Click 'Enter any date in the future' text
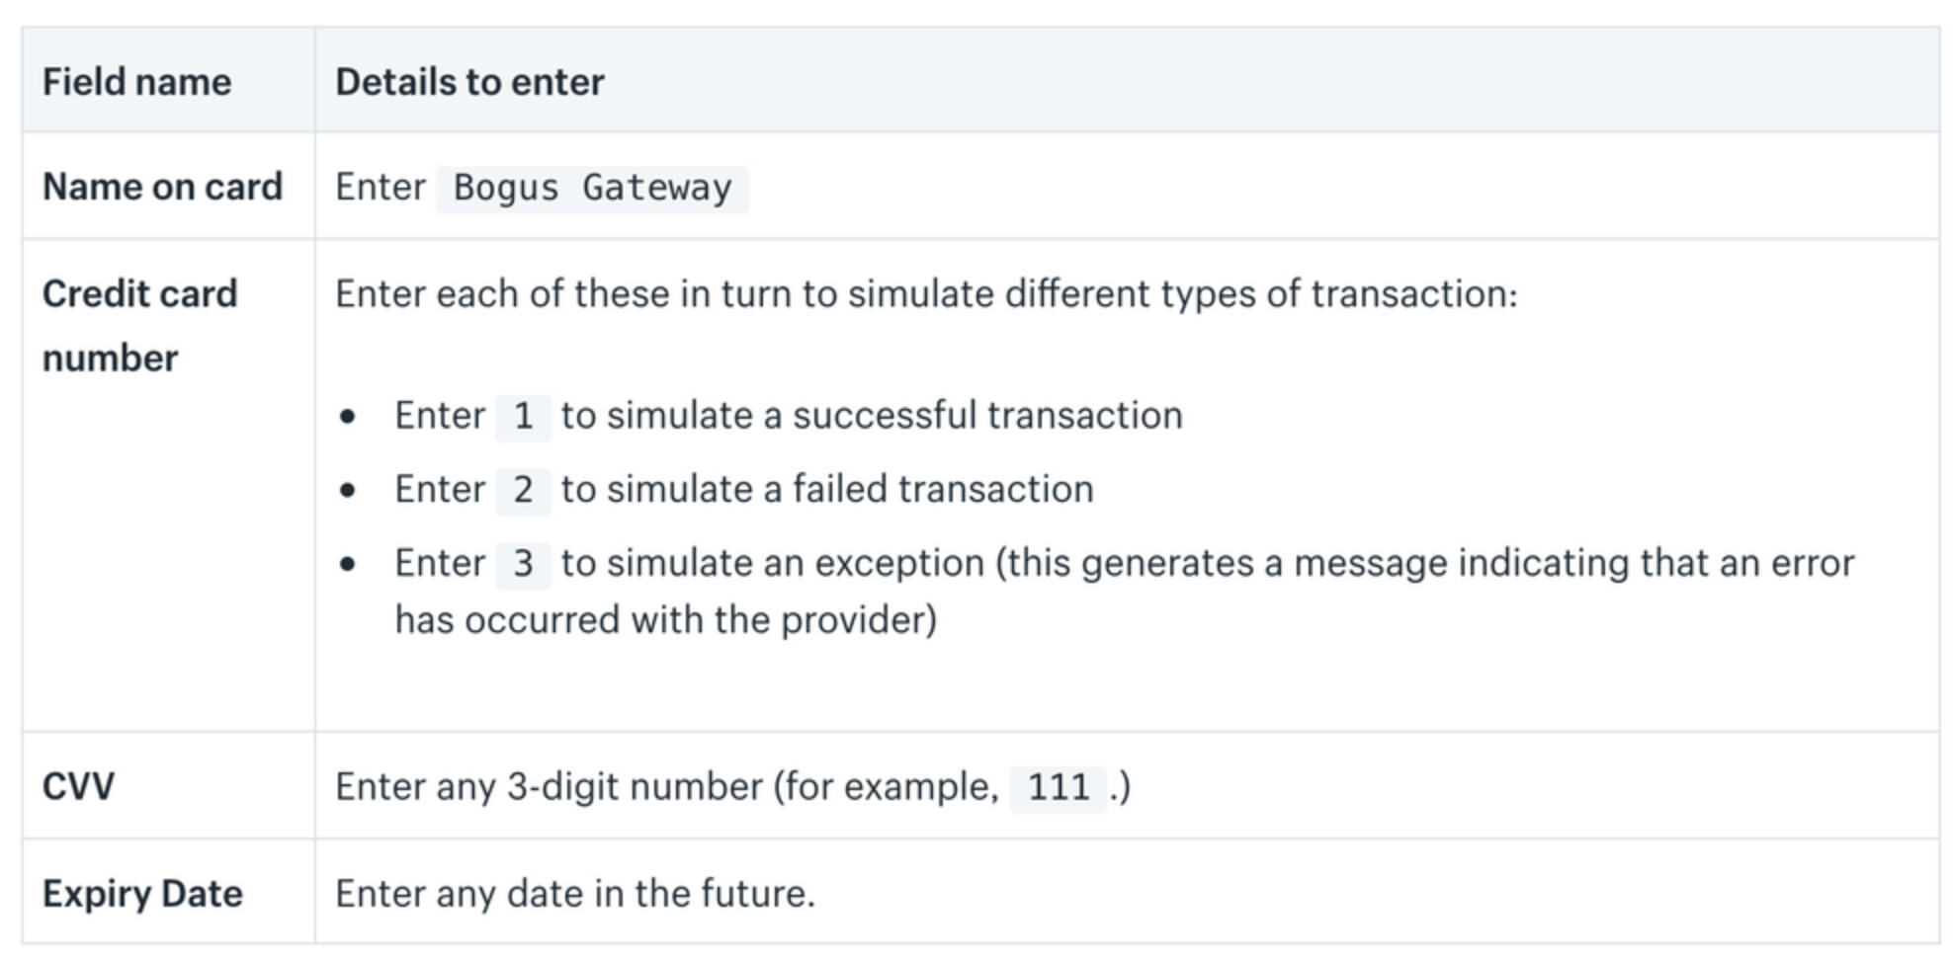This screenshot has height=960, width=1953. point(574,894)
